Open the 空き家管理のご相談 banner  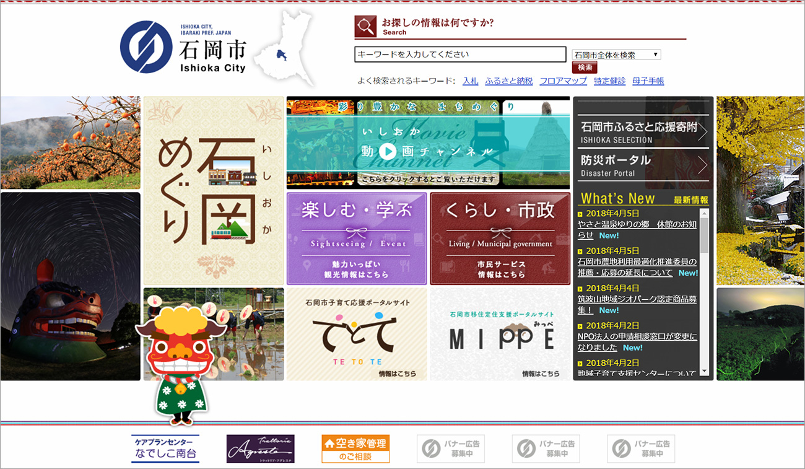point(355,449)
